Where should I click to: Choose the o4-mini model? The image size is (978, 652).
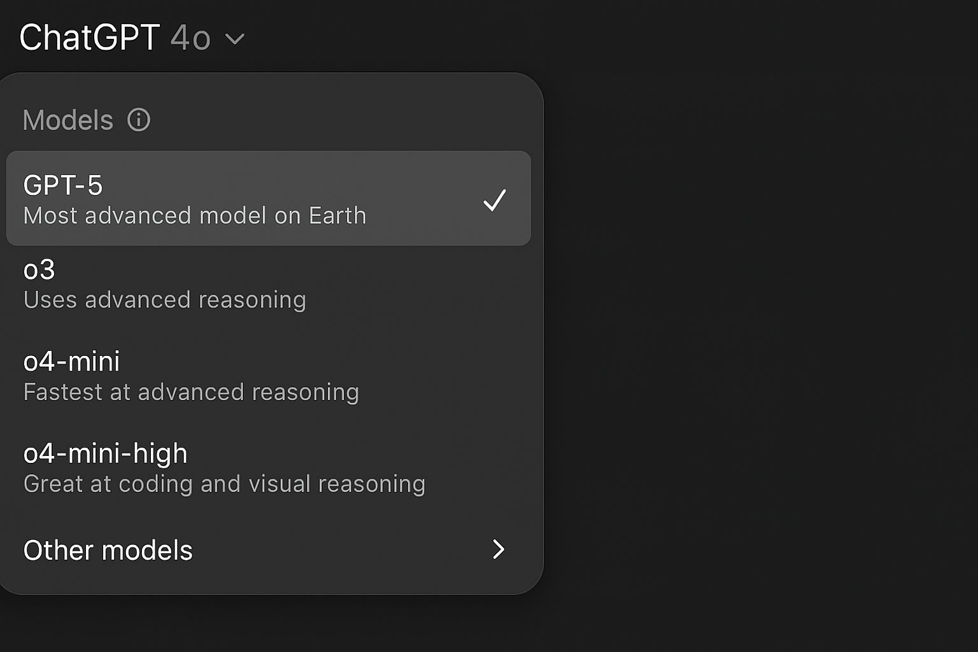click(268, 376)
